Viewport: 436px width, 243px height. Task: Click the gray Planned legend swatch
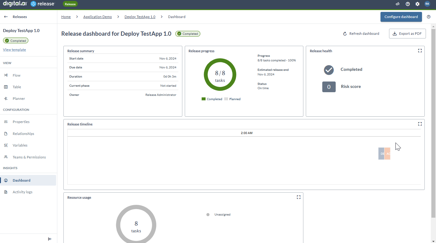point(226,99)
